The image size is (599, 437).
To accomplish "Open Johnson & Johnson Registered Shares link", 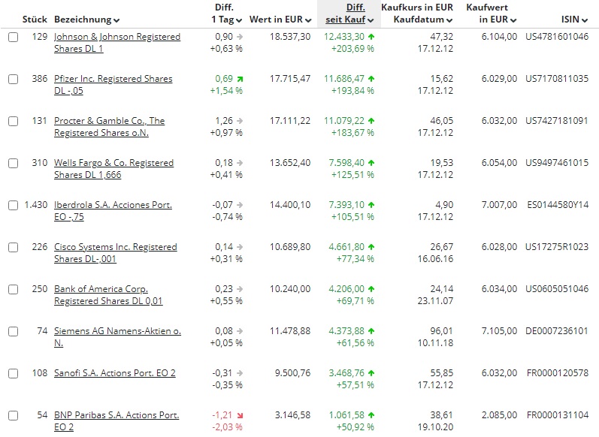I will (x=117, y=42).
